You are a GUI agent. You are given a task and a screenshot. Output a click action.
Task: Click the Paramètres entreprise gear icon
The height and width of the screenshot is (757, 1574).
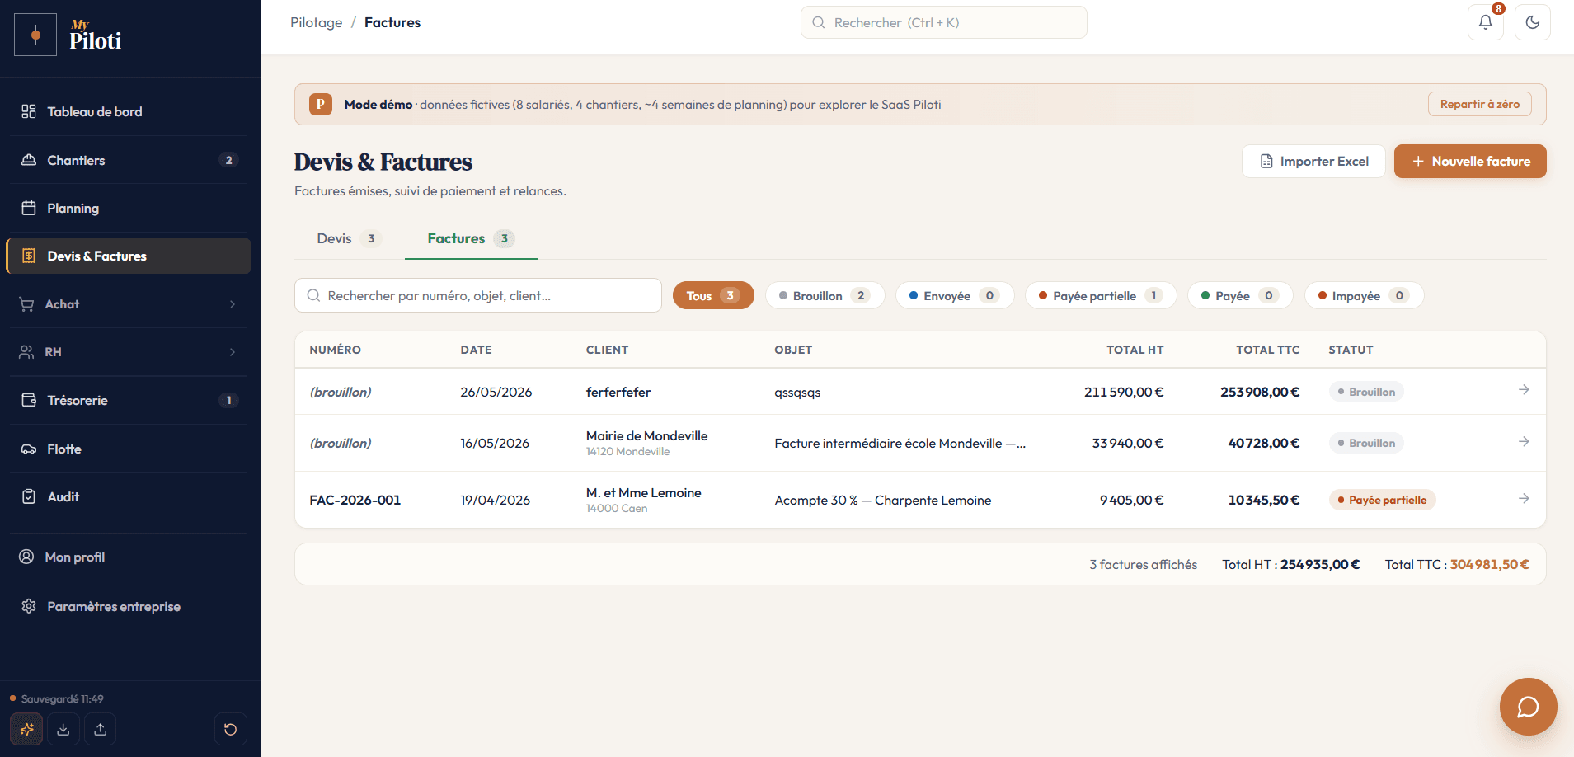tap(29, 606)
